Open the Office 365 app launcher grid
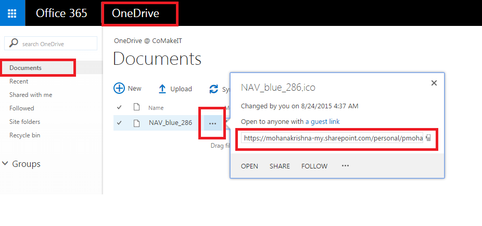Screen dimensions: 482x226 [12, 13]
